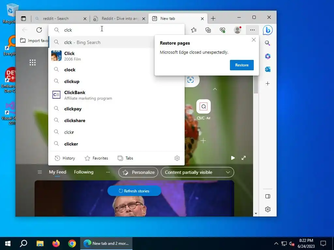Open the Favorites star toolbar icon
Screen dimensions: 334x250
(194, 30)
